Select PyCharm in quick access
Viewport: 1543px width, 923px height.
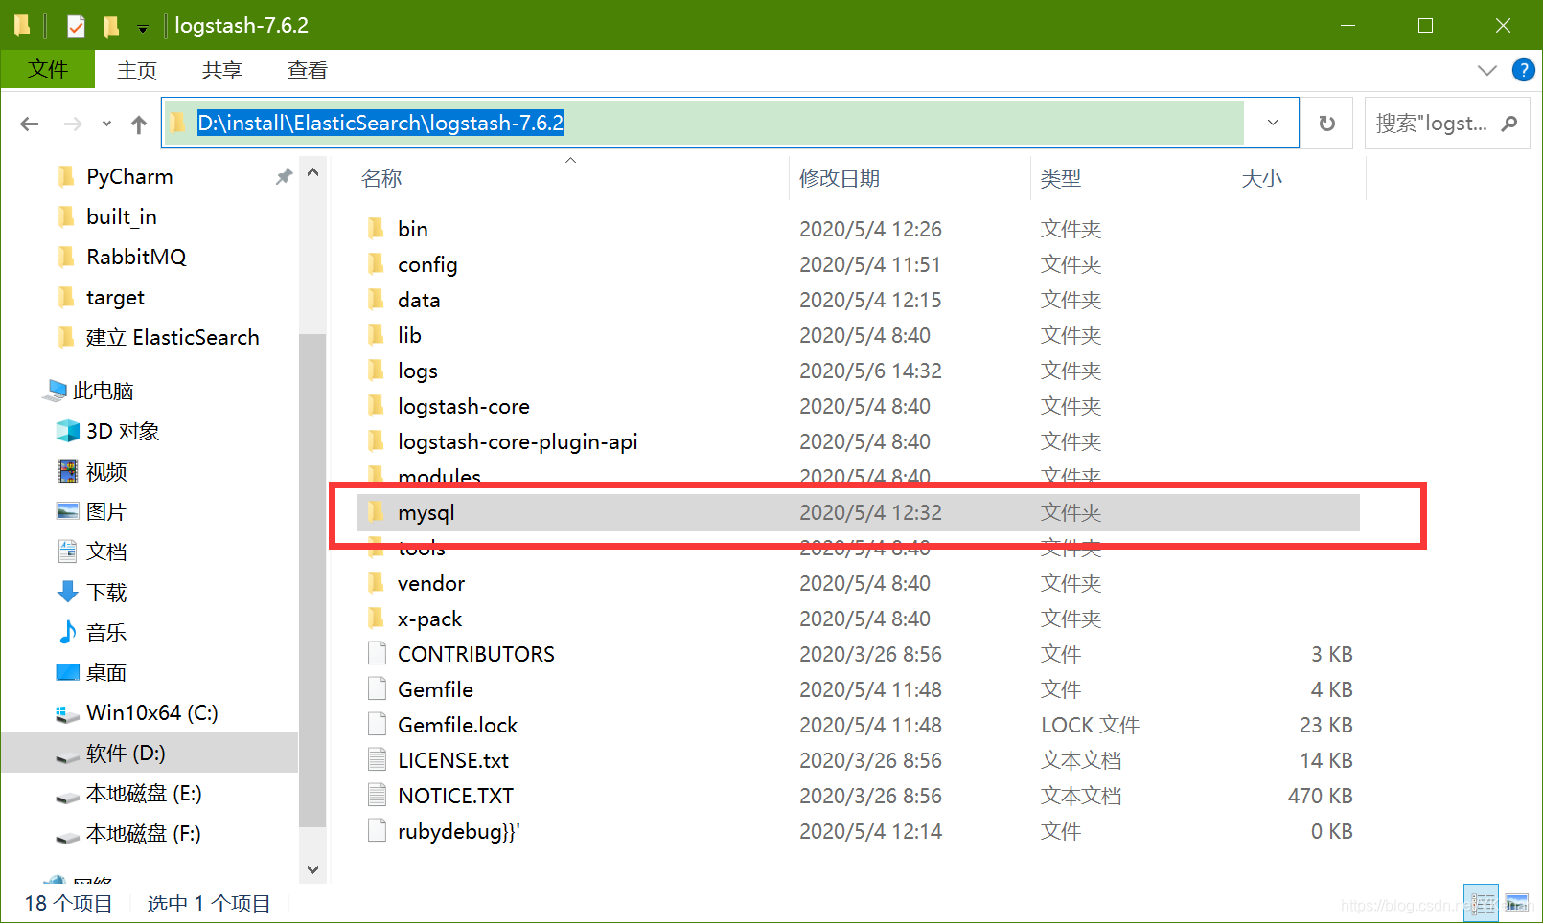point(129,176)
